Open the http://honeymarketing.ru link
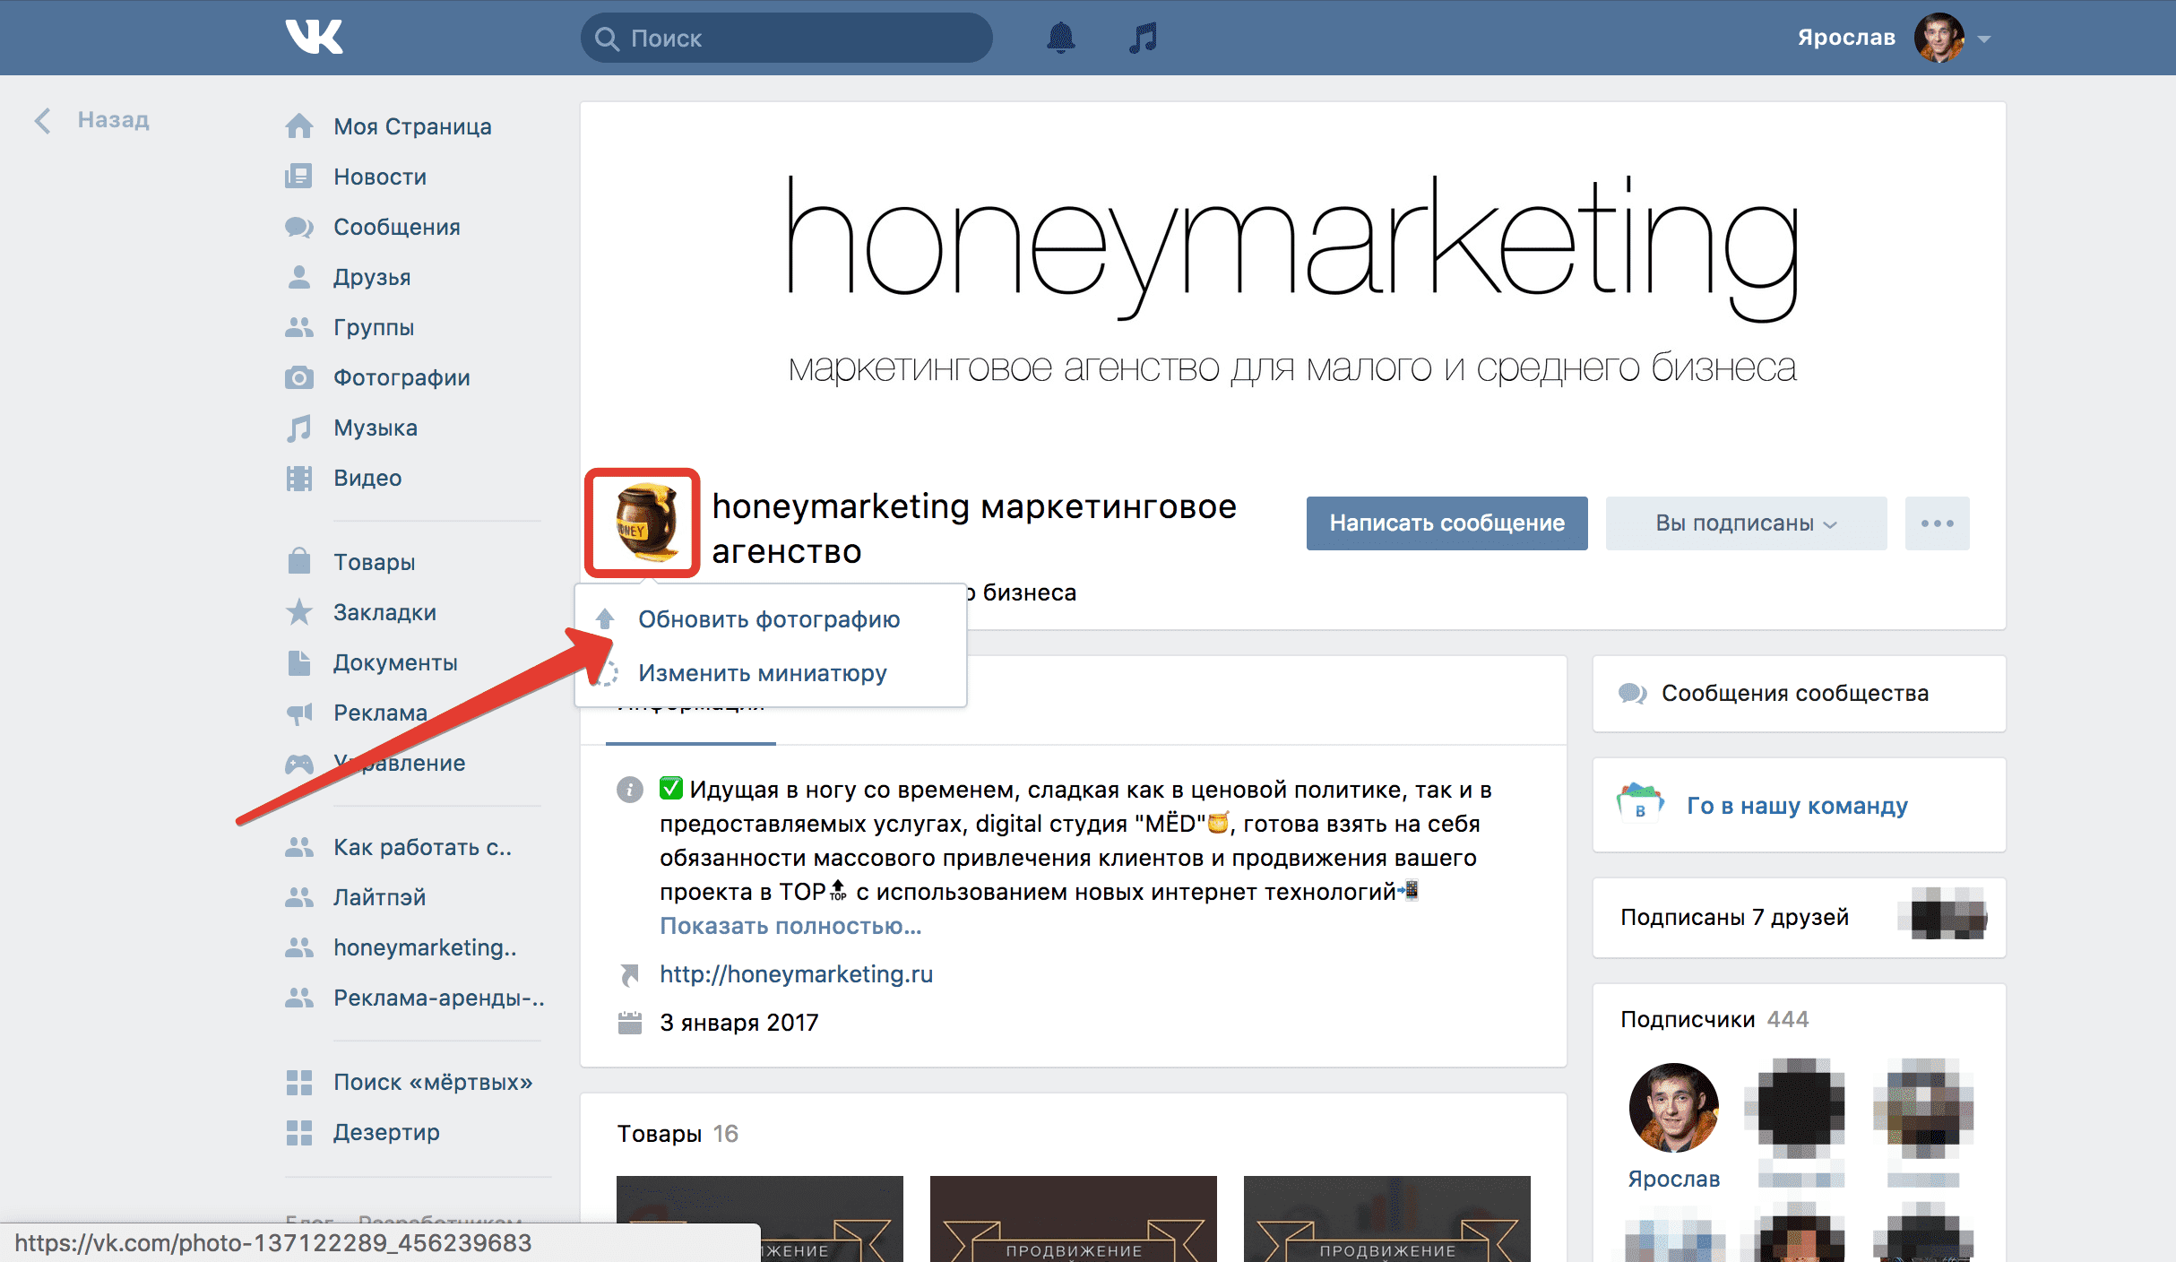Screen dimensions: 2176x1262 click(796, 973)
